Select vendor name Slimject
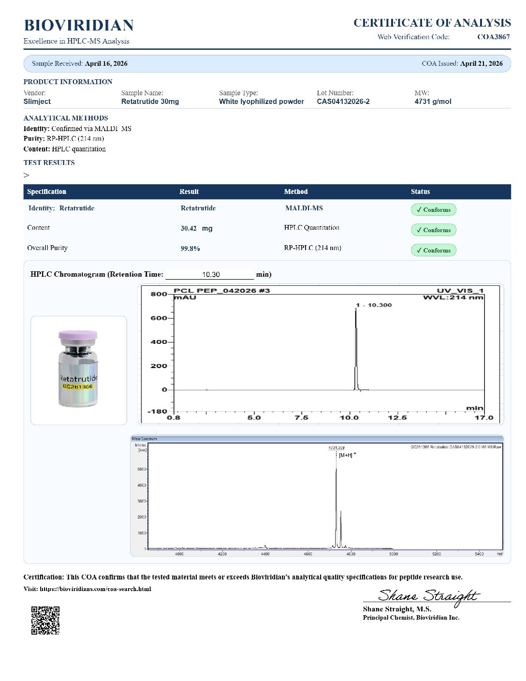 pyautogui.click(x=37, y=102)
